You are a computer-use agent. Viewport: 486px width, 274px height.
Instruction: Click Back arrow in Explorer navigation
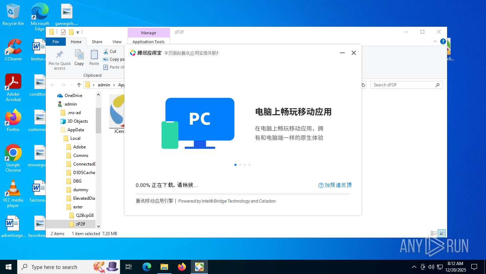tap(53, 85)
